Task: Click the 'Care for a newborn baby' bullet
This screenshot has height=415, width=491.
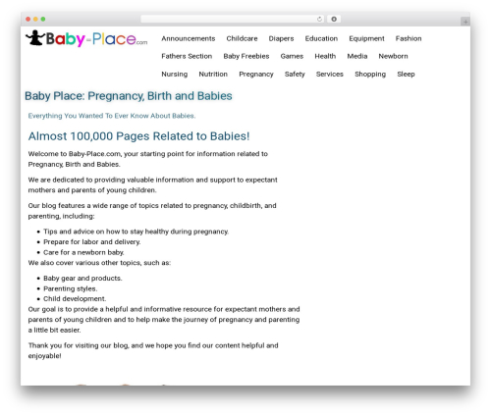Action: pyautogui.click(x=83, y=252)
